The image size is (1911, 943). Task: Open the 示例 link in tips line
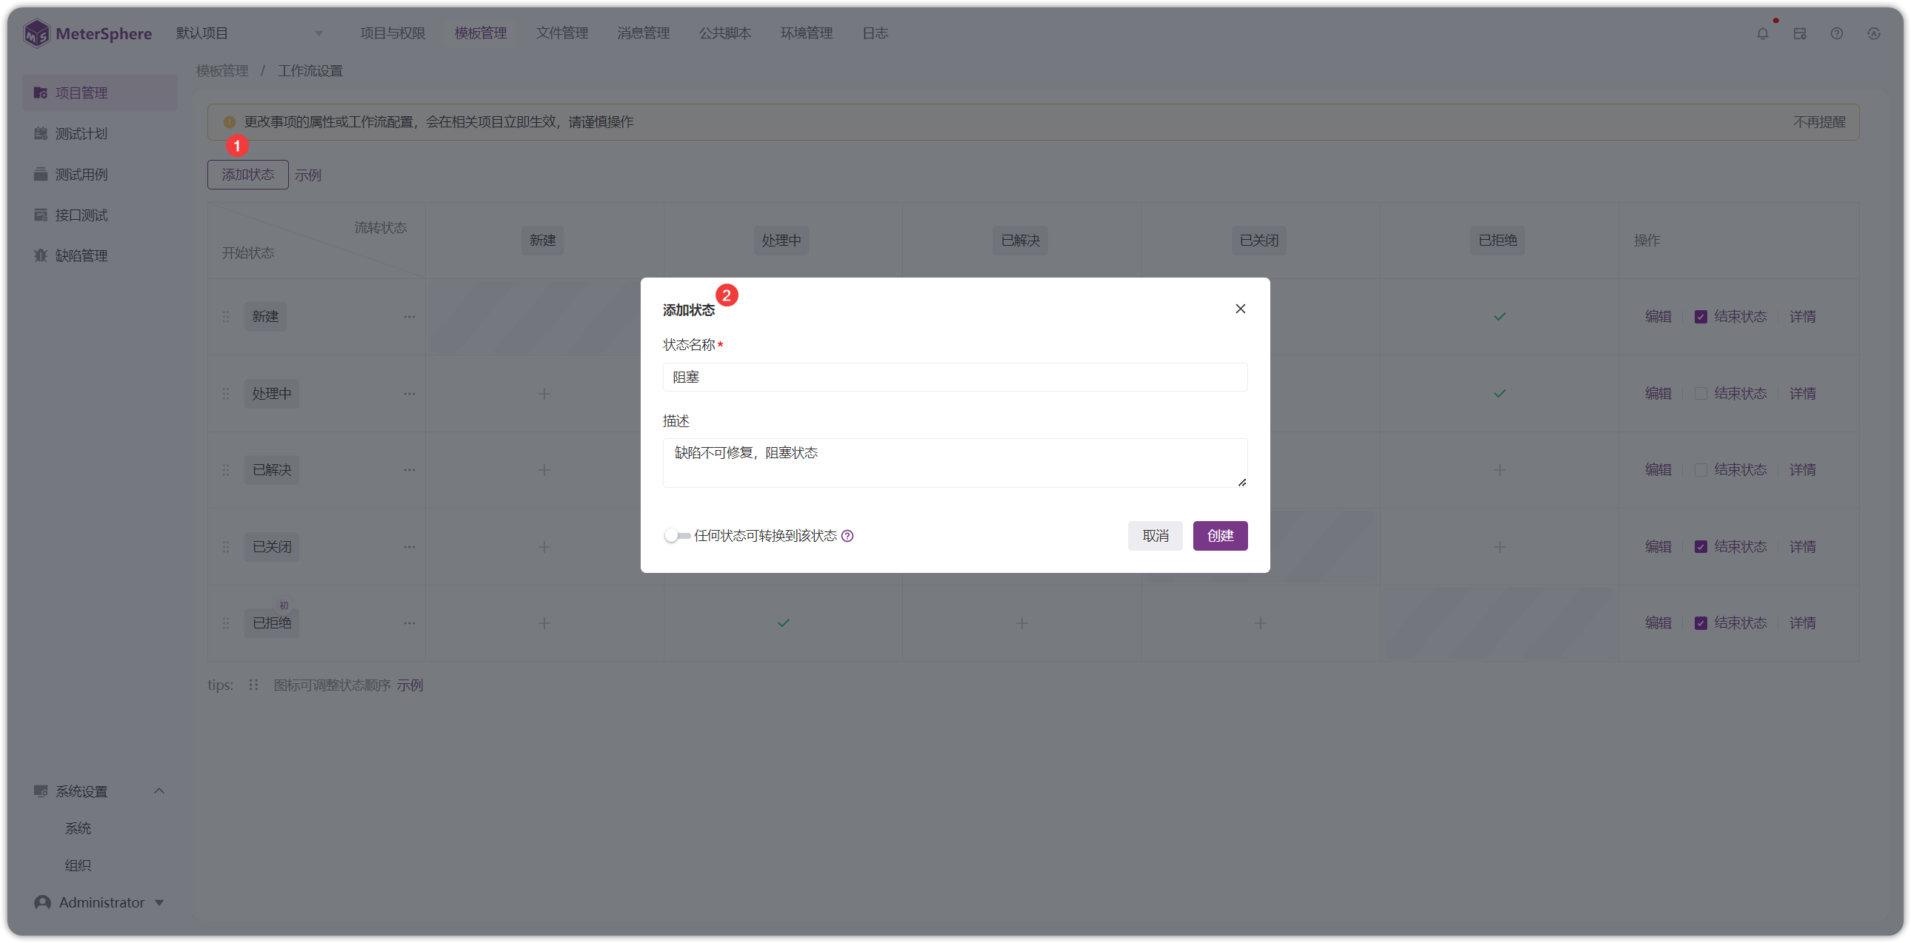410,685
